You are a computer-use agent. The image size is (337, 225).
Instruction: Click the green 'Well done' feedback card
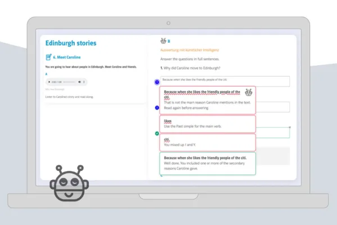coord(207,163)
